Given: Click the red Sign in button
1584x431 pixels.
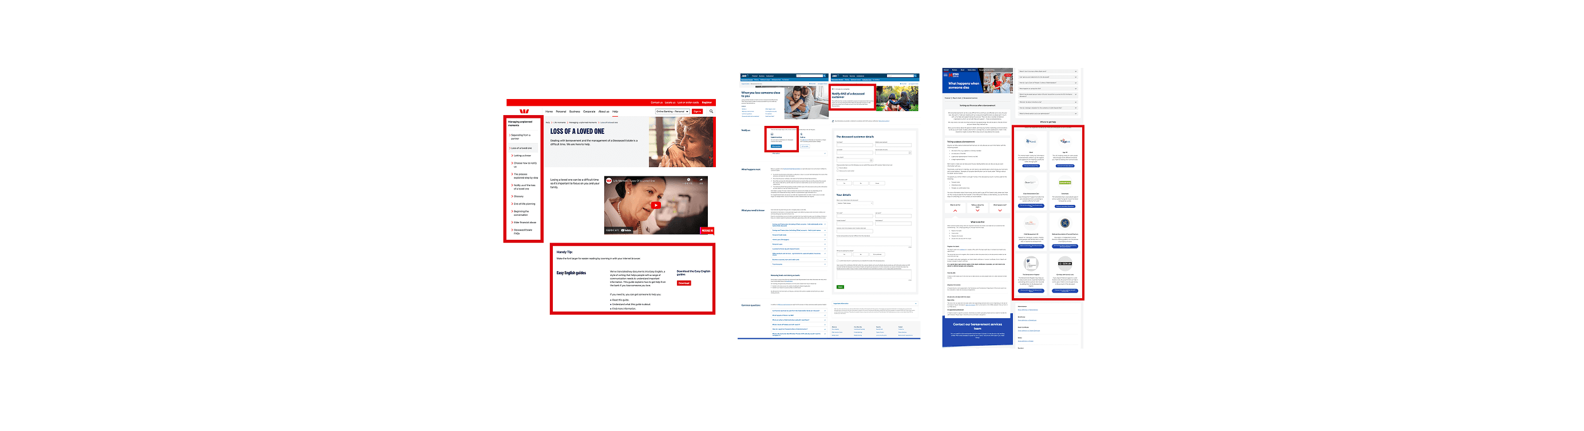Looking at the screenshot, I should [698, 111].
